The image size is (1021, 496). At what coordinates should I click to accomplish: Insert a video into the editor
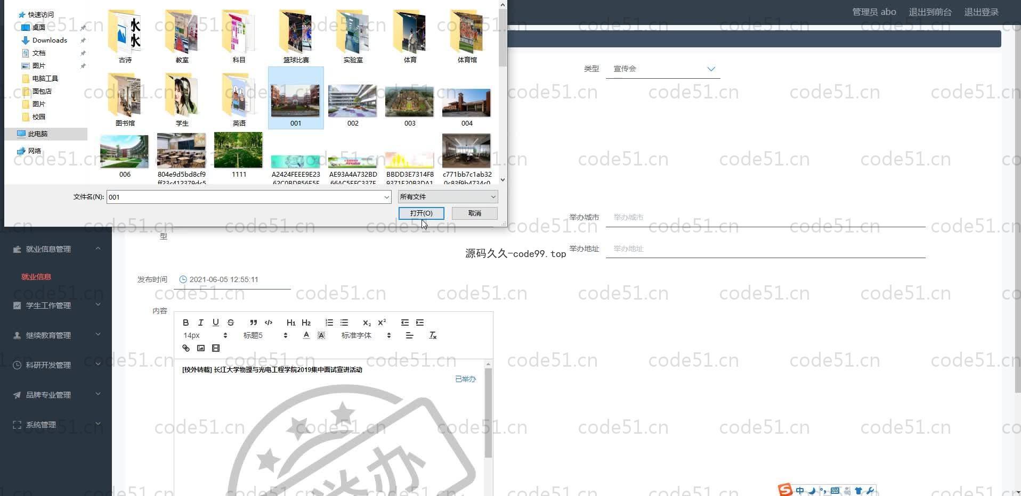coord(215,348)
